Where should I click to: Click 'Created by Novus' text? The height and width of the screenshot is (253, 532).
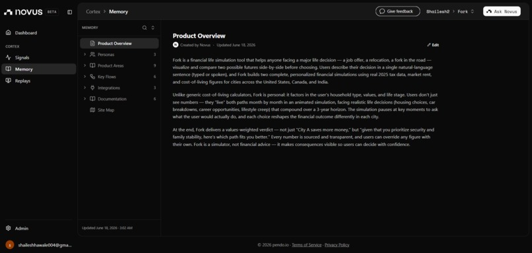pyautogui.click(x=195, y=45)
